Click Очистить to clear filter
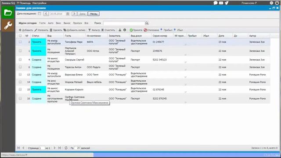 coord(108,30)
